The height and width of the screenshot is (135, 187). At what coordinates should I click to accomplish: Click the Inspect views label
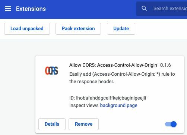tap(84, 106)
